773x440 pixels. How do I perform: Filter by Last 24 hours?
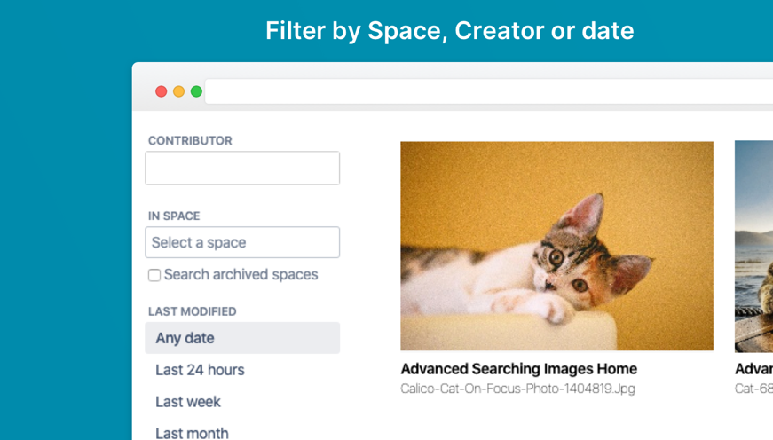(x=201, y=370)
